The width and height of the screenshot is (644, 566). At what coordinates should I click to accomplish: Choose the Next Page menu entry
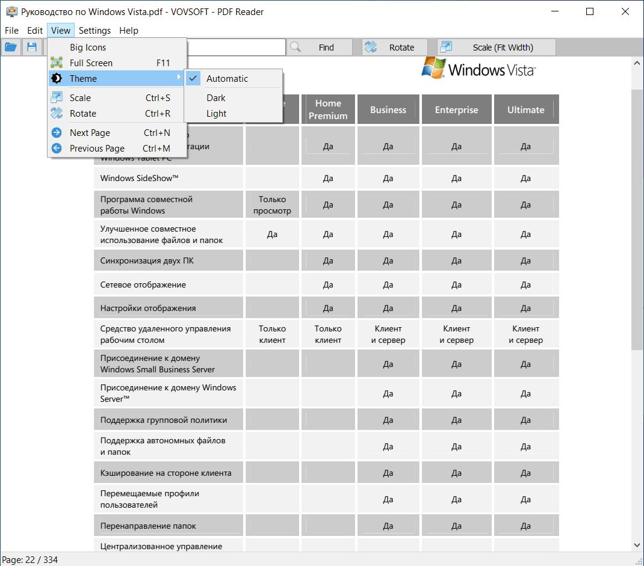[117, 132]
